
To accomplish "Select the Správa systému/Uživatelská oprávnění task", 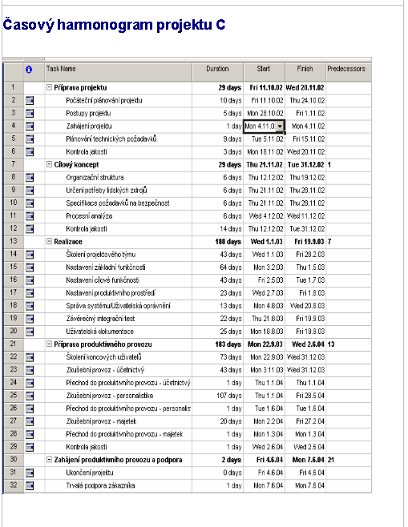I will click(x=118, y=306).
